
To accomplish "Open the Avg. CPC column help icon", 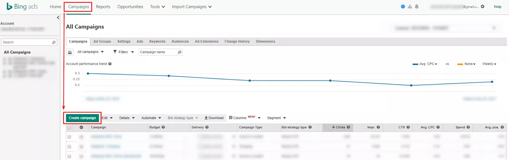I will coord(438,127).
